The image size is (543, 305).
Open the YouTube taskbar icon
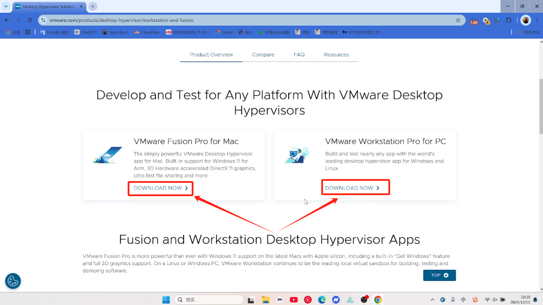pyautogui.click(x=293, y=300)
